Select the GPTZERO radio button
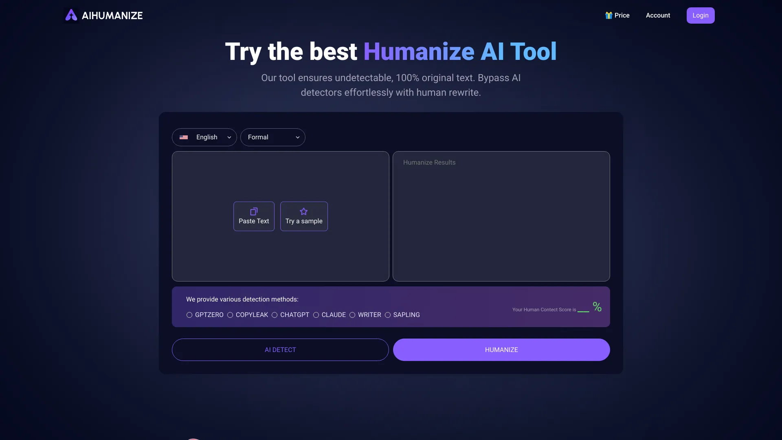Viewport: 782px width, 440px height. [x=189, y=315]
